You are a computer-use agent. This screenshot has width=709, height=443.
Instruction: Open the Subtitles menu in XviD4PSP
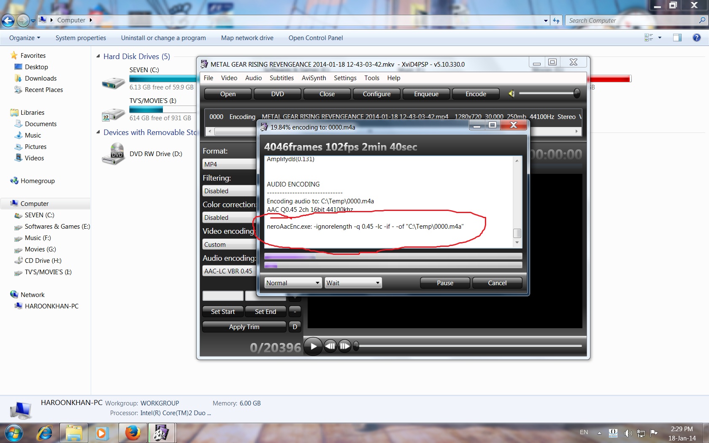pyautogui.click(x=281, y=78)
